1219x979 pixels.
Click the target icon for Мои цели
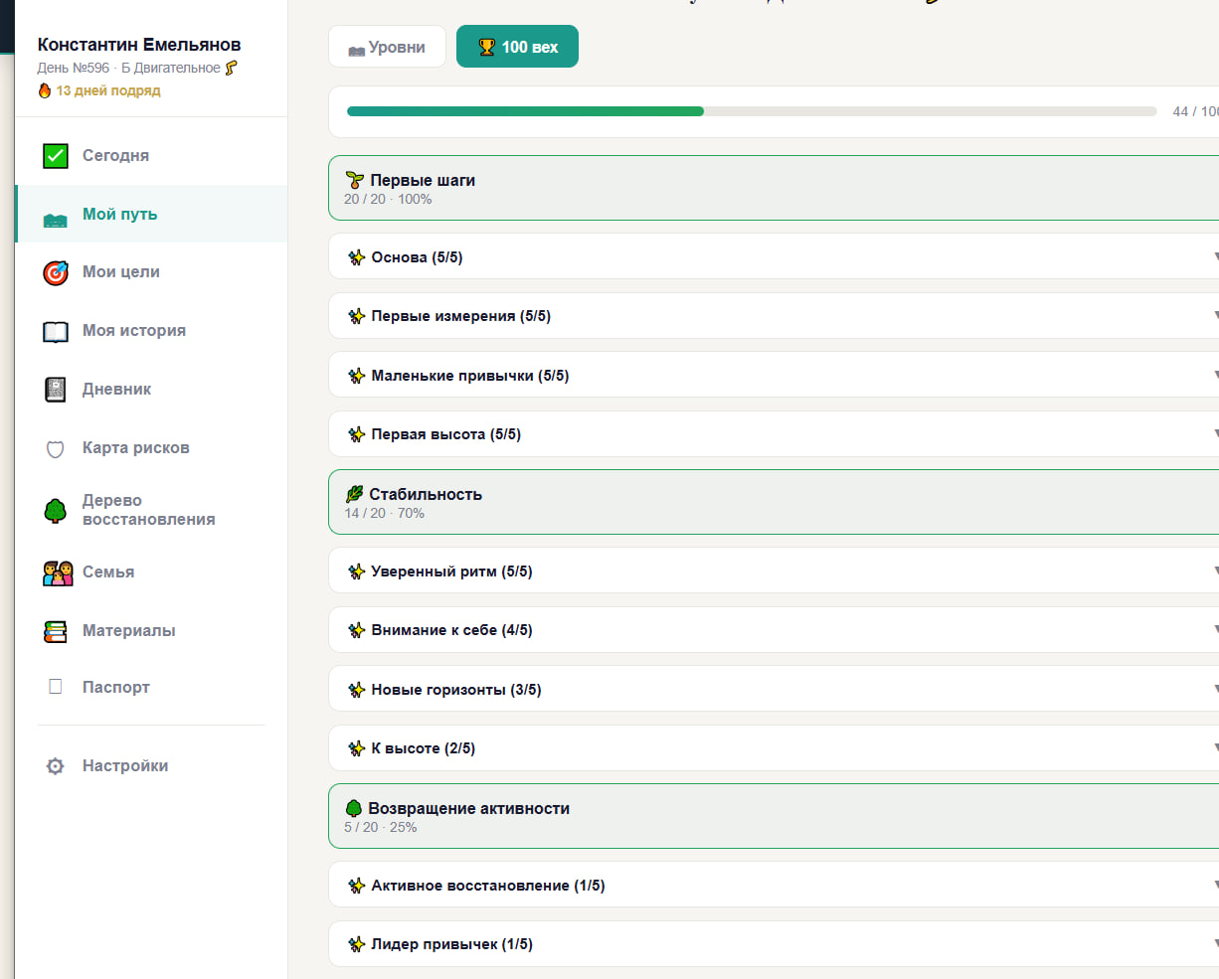pos(56,272)
